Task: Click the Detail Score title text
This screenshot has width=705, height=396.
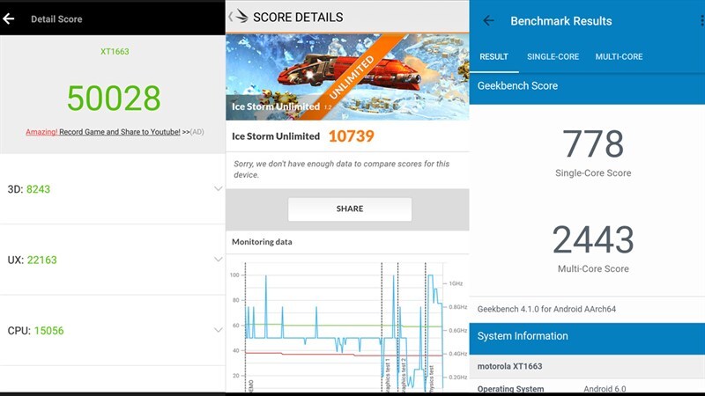Action: (56, 18)
